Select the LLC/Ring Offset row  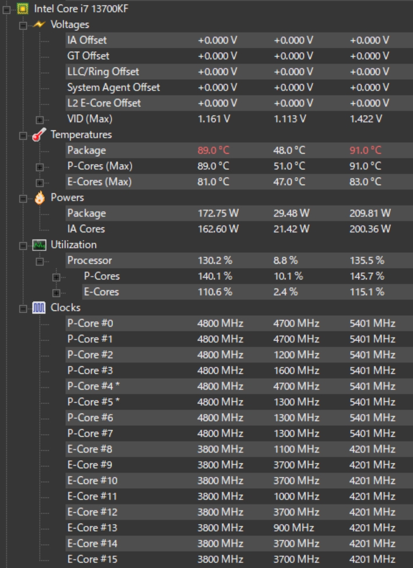click(x=239, y=72)
